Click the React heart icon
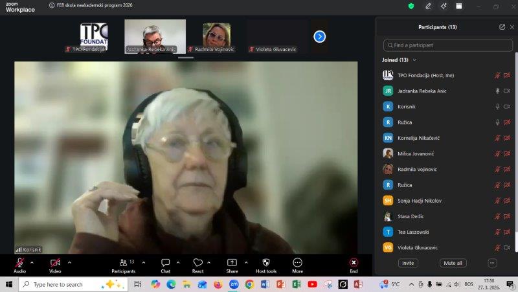The image size is (518, 292). pyautogui.click(x=197, y=263)
